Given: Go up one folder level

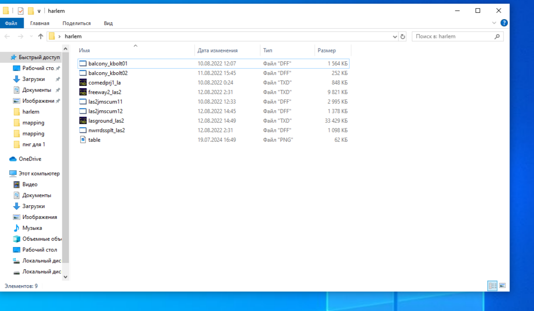Looking at the screenshot, I should [x=40, y=36].
